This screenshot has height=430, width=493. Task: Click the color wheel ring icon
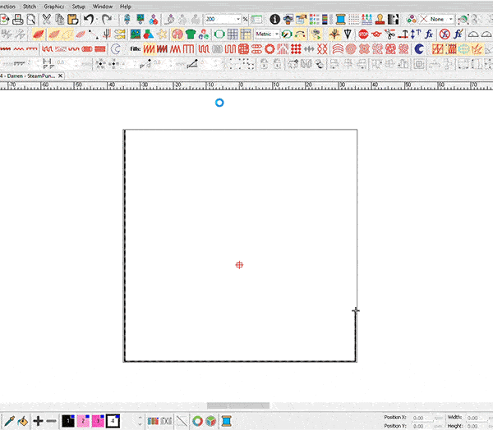197,421
